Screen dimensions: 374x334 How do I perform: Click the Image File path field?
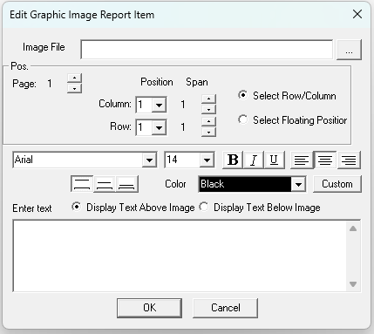tap(207, 50)
